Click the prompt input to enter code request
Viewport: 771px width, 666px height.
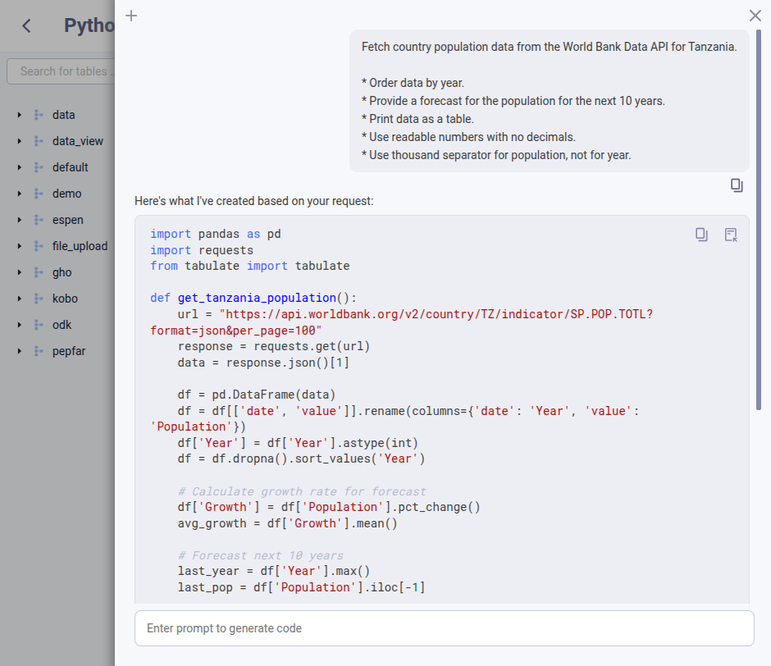pos(443,627)
